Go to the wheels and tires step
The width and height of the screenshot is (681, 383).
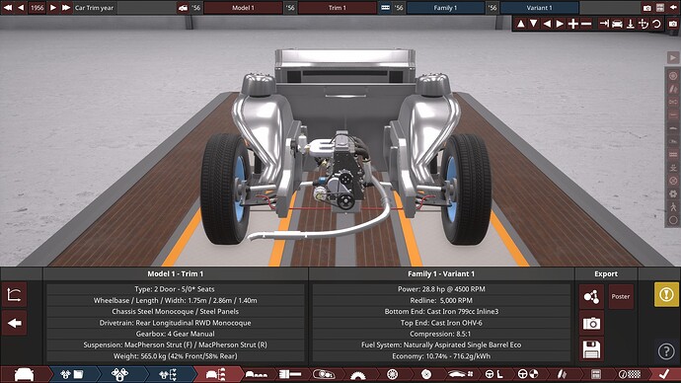click(x=392, y=374)
